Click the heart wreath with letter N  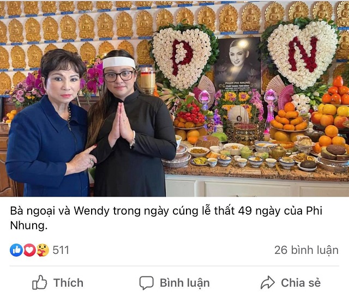[301, 54]
